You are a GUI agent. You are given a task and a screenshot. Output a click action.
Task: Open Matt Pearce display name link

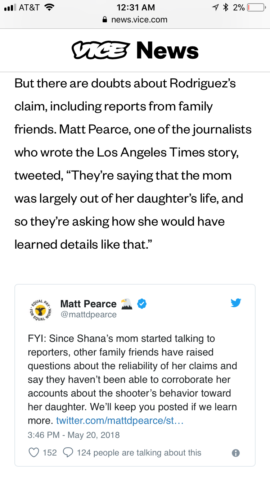[89, 304]
